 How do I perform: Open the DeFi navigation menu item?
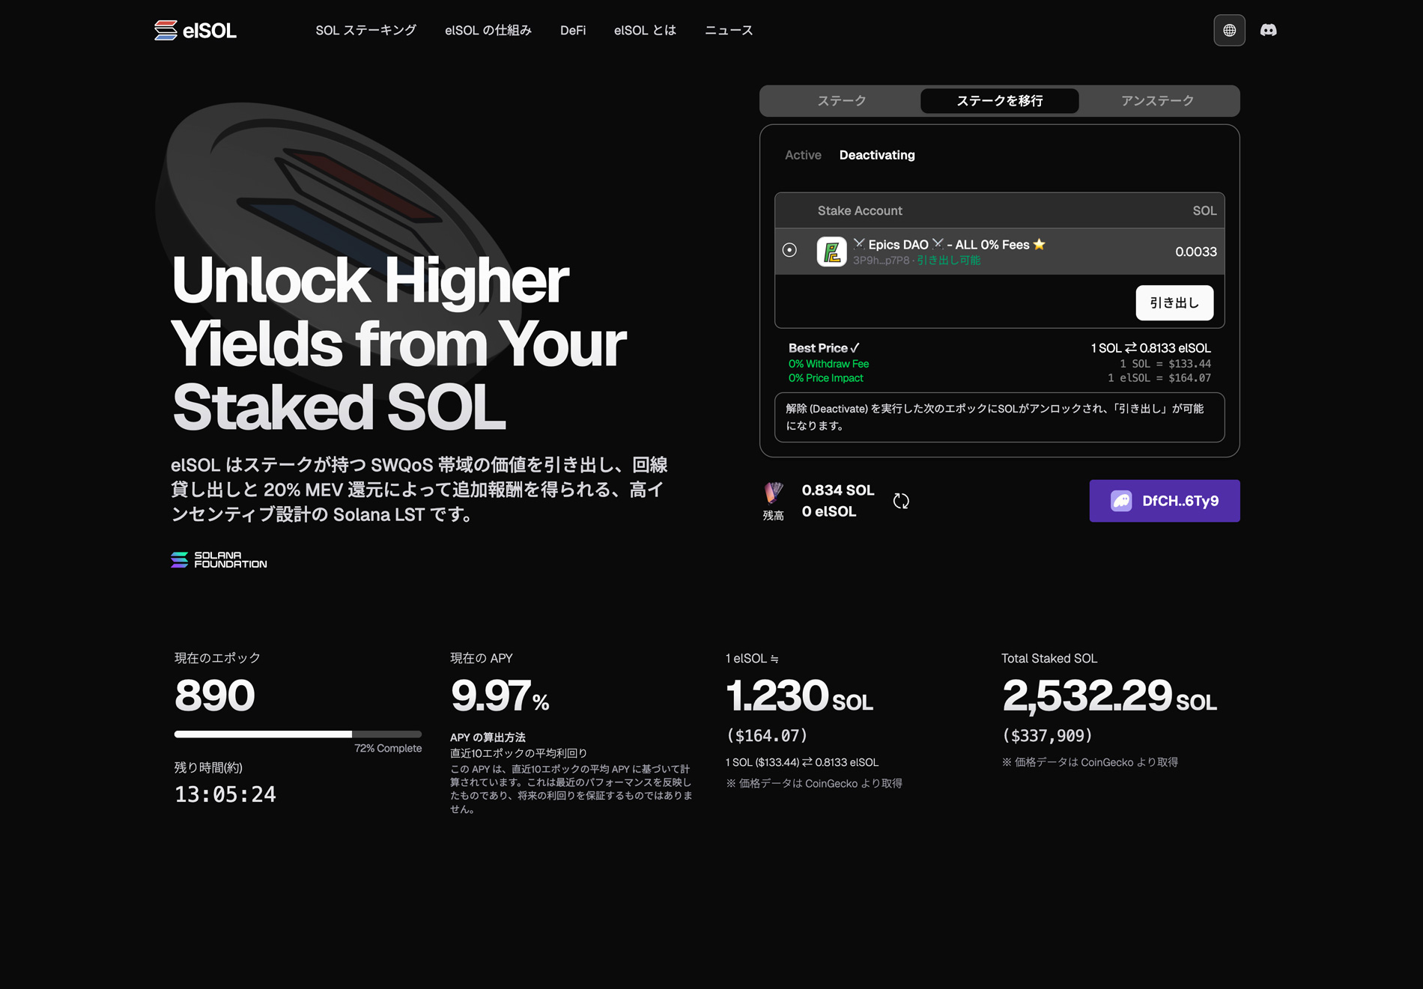[573, 31]
